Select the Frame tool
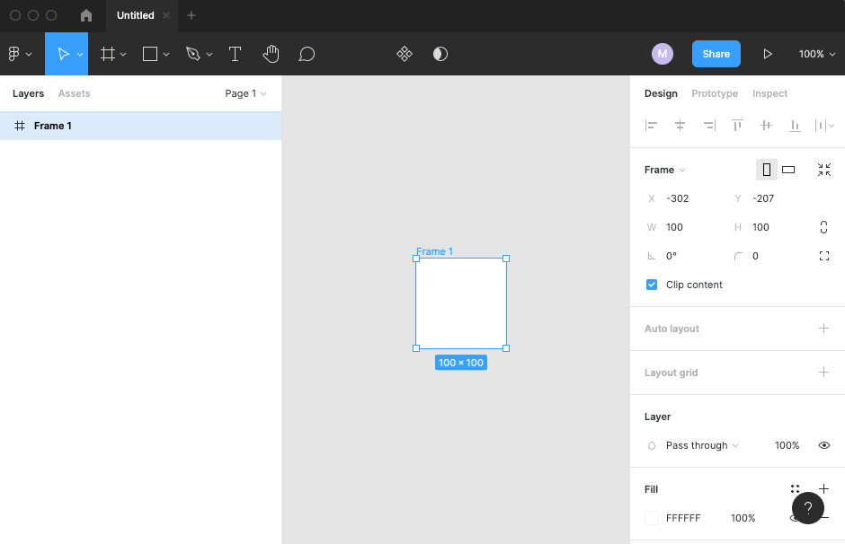The height and width of the screenshot is (544, 845). click(x=108, y=54)
